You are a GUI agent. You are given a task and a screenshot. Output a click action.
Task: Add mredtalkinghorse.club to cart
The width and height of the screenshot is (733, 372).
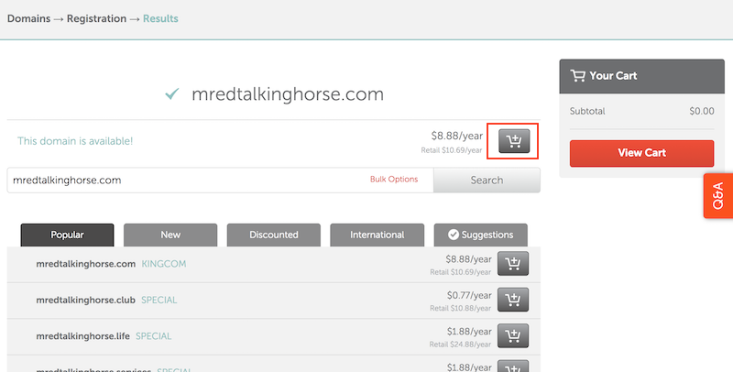pos(513,300)
